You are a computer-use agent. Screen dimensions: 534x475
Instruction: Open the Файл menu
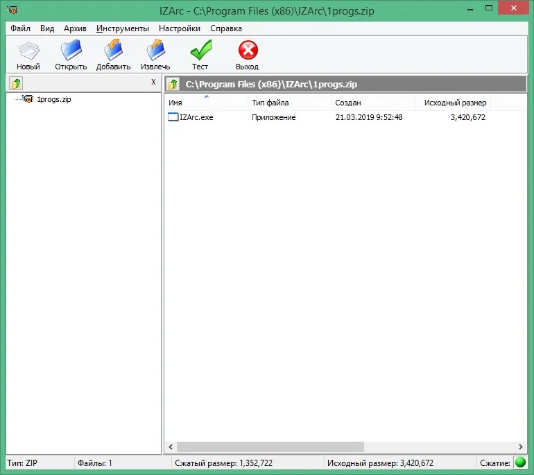pyautogui.click(x=20, y=28)
